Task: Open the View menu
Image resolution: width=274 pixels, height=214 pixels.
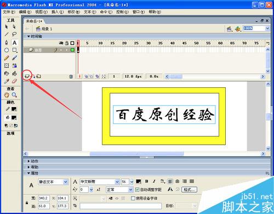Action: 41,12
